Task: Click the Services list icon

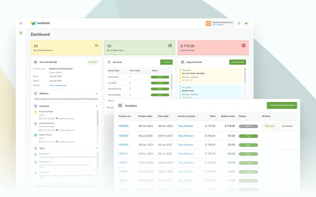Action: 109,62
